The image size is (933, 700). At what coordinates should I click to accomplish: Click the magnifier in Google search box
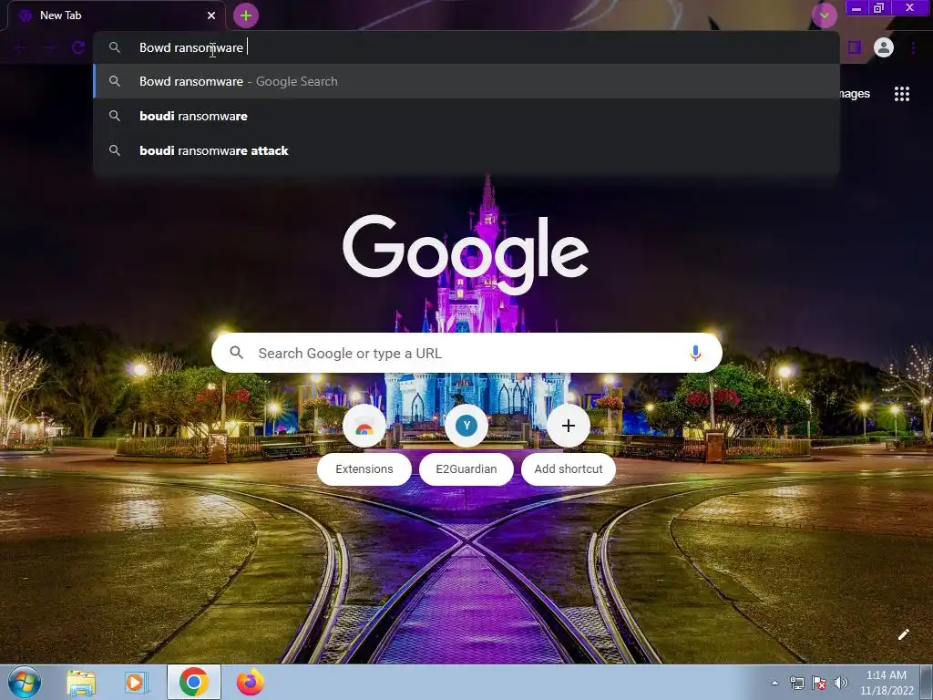(x=236, y=353)
